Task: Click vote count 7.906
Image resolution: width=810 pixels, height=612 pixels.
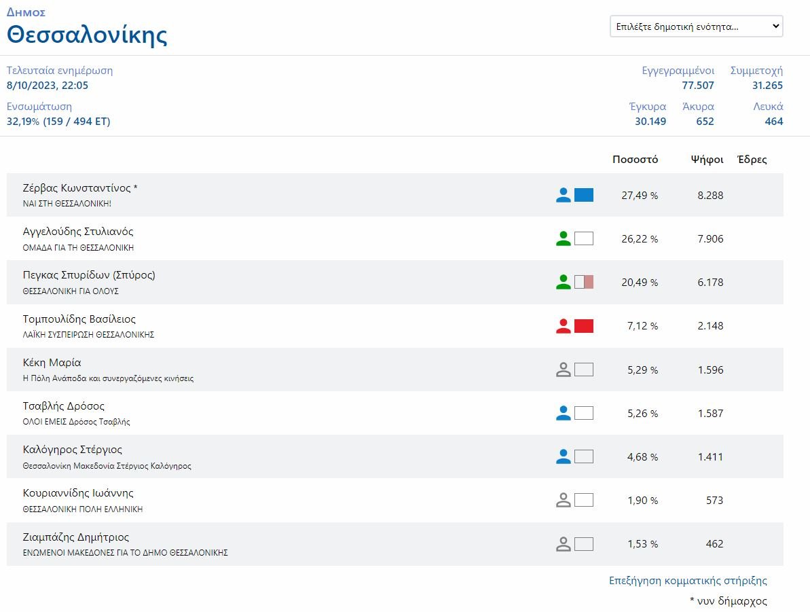Action: (710, 239)
